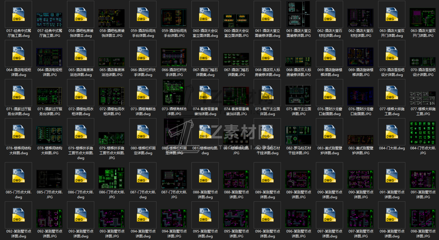Select the 073-酒楼海鲜池详图.dwg icon

click(143, 93)
